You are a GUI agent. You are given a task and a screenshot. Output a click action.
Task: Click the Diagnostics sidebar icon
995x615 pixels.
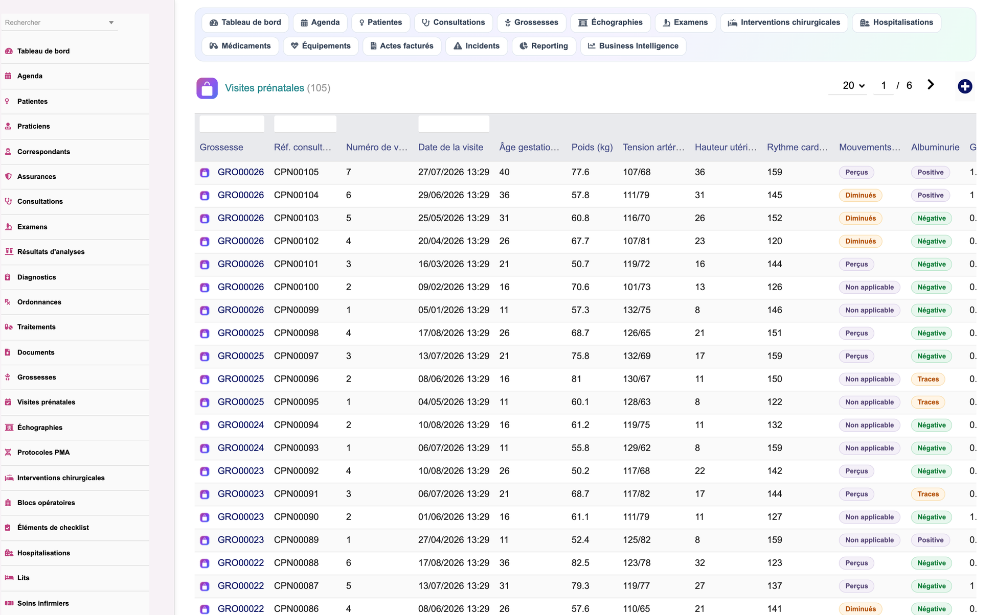[8, 277]
